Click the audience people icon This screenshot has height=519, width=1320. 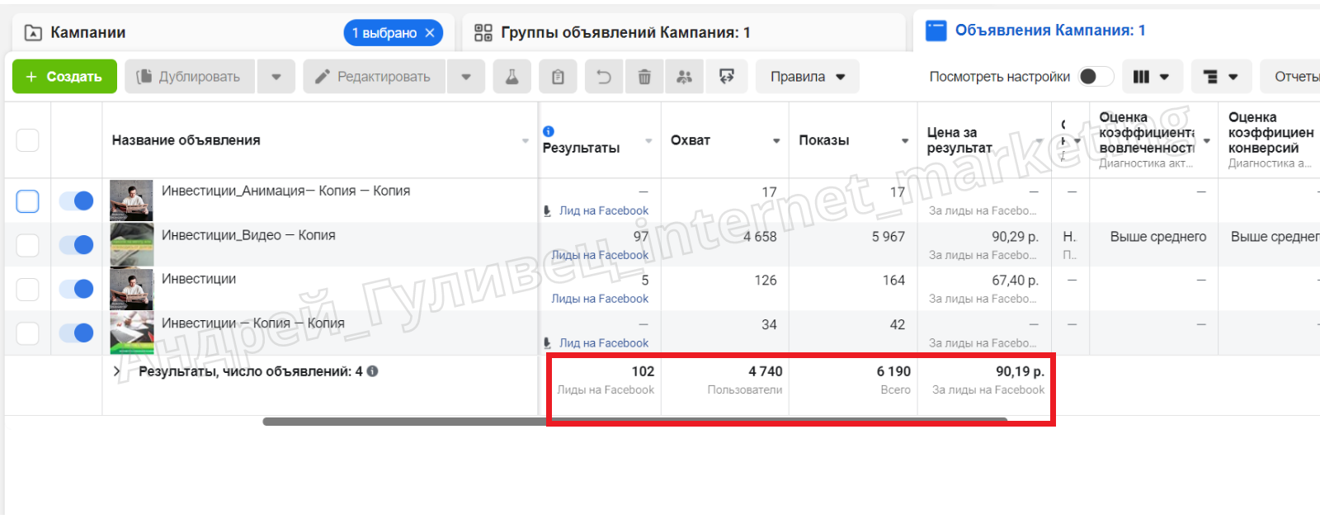coord(684,77)
